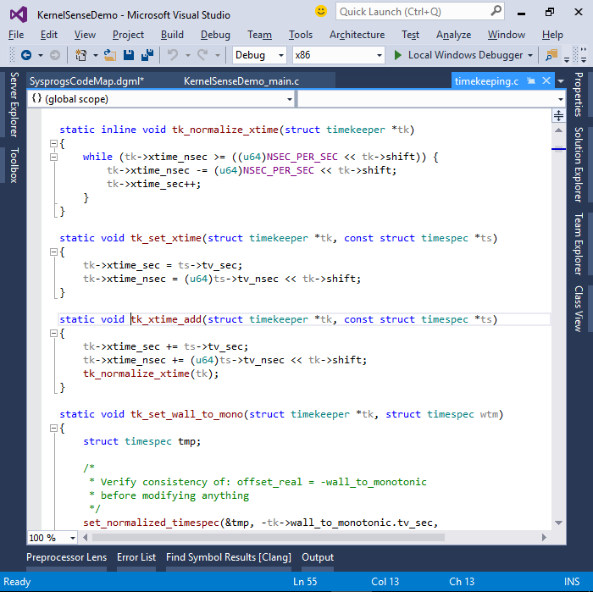The height and width of the screenshot is (592, 593).
Task: Click the Visual Studio logo icon
Action: pyautogui.click(x=19, y=14)
